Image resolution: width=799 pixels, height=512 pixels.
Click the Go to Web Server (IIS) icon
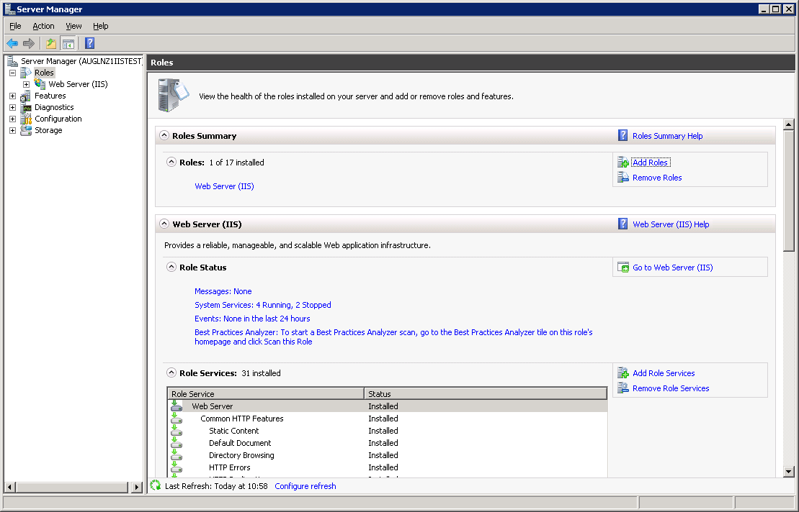623,268
